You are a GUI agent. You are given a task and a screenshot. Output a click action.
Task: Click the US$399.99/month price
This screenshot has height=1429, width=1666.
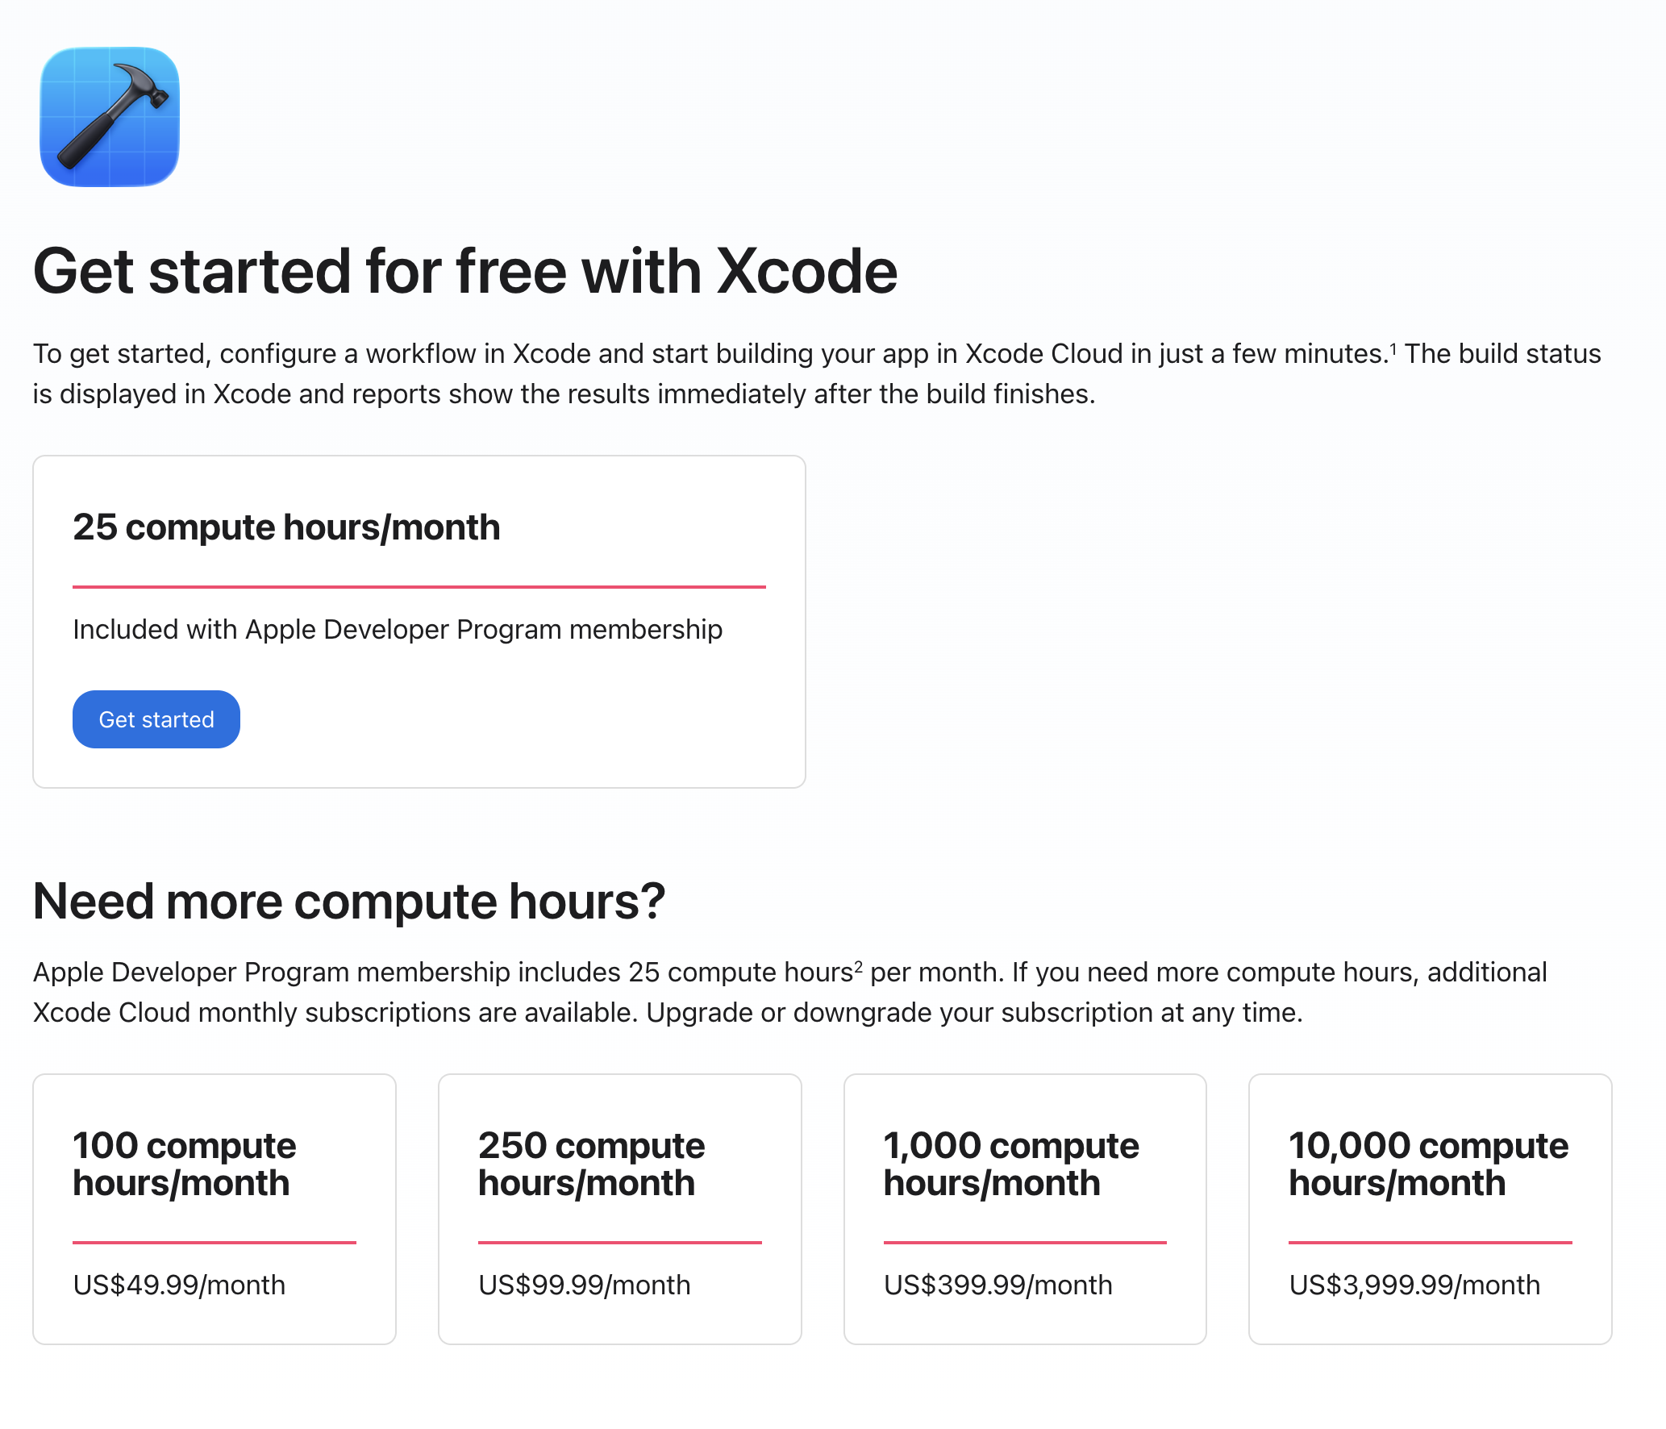click(x=998, y=1285)
